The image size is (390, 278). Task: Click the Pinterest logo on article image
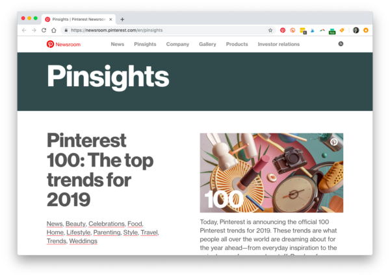tap(334, 142)
